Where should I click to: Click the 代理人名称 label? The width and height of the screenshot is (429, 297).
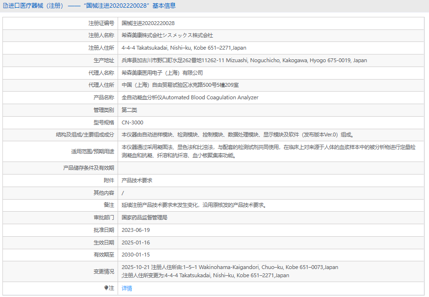pyautogui.click(x=101, y=73)
